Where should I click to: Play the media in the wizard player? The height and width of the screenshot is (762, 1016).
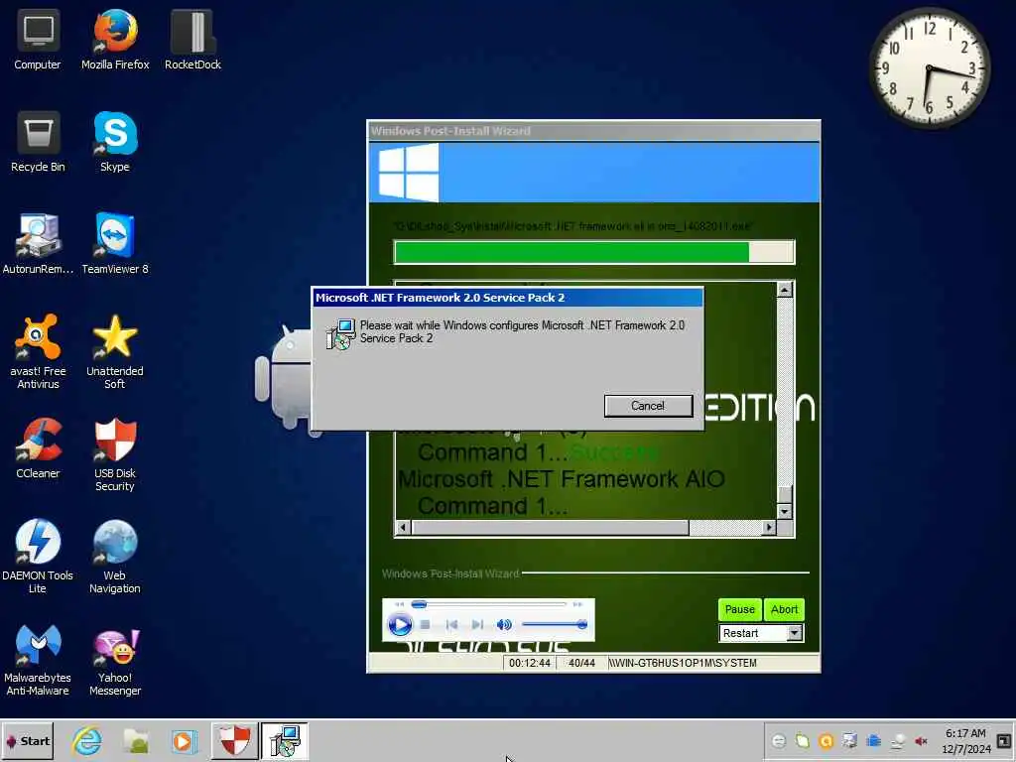tap(399, 625)
